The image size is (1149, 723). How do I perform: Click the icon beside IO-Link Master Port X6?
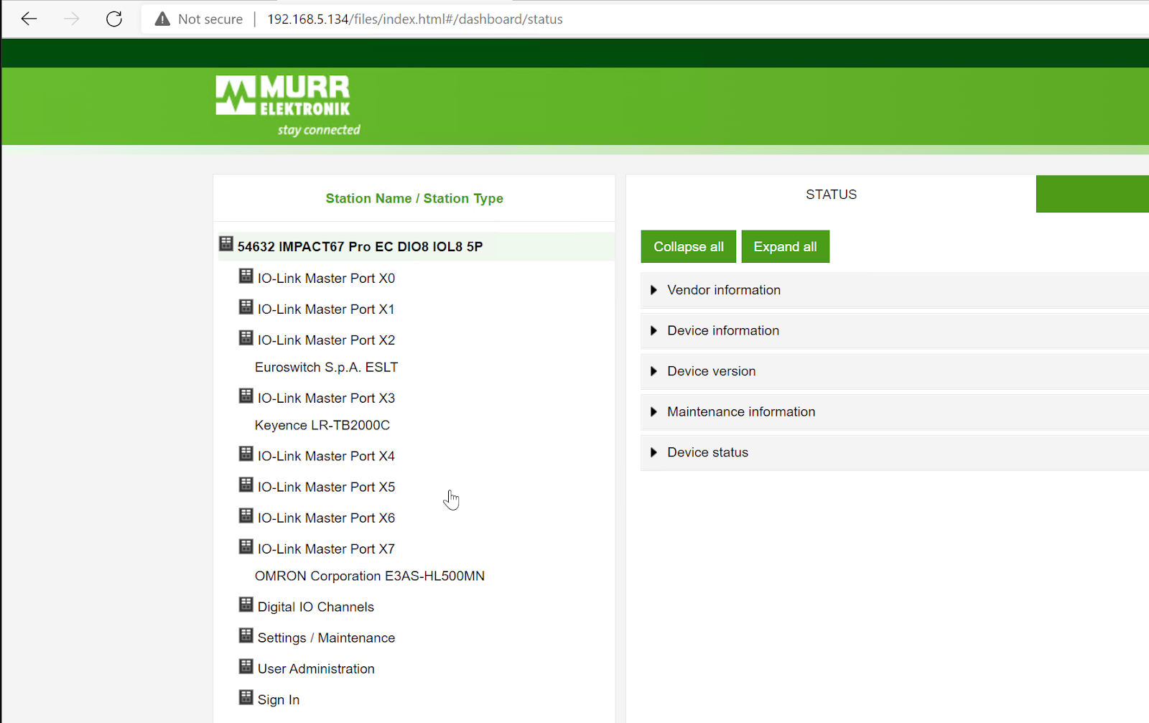[246, 516]
